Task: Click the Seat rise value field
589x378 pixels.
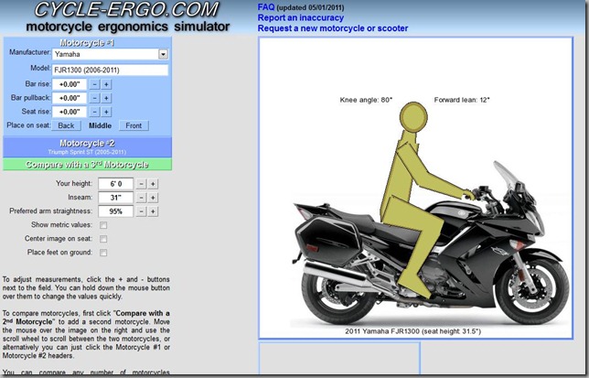Action: coord(70,112)
